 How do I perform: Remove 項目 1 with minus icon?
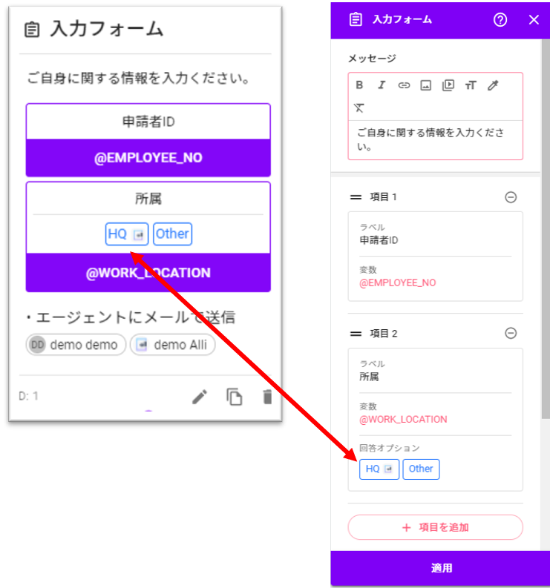511,197
